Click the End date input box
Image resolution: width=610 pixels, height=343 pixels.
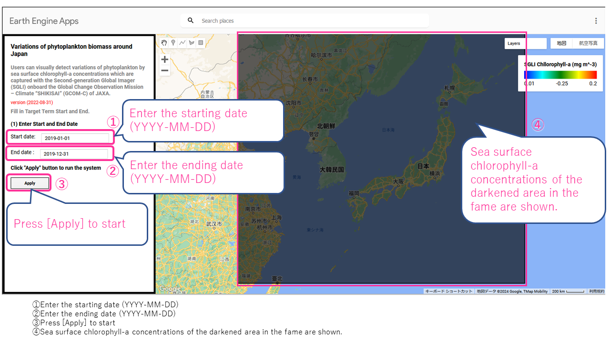coord(74,154)
